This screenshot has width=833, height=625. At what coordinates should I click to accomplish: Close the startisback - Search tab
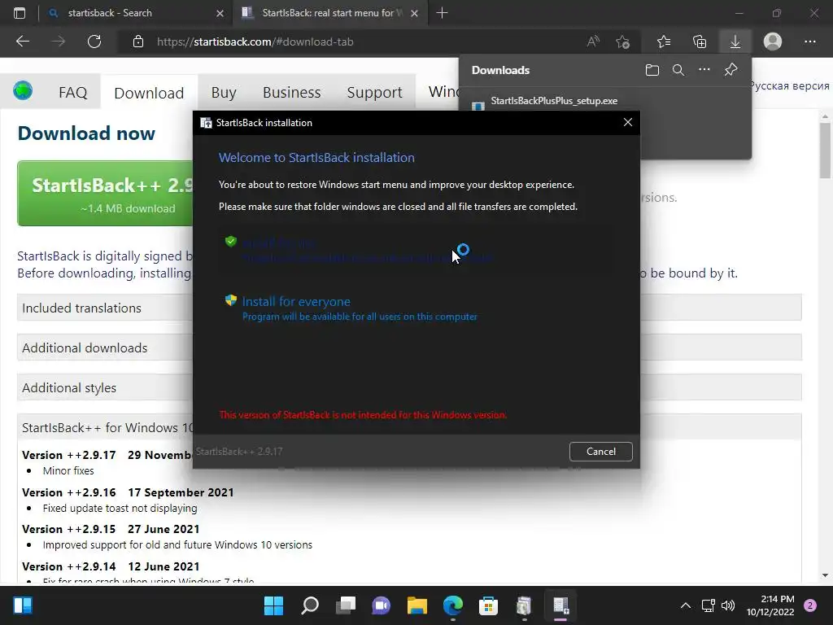click(x=220, y=13)
